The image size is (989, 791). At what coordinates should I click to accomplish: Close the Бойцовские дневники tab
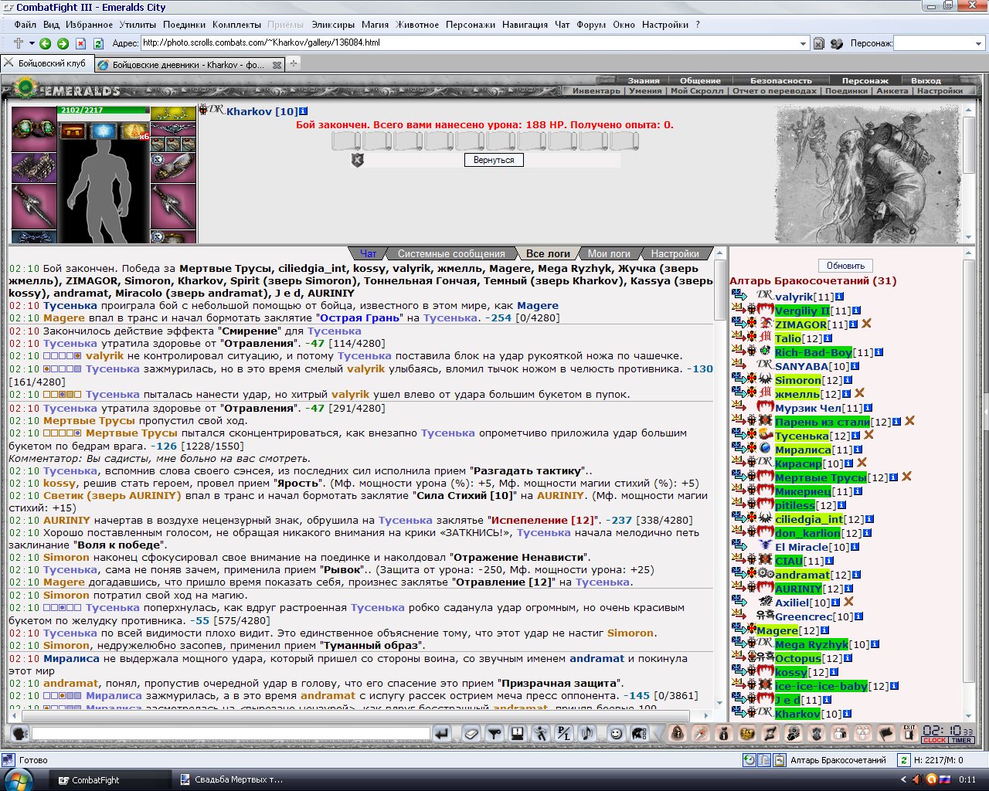[x=277, y=65]
